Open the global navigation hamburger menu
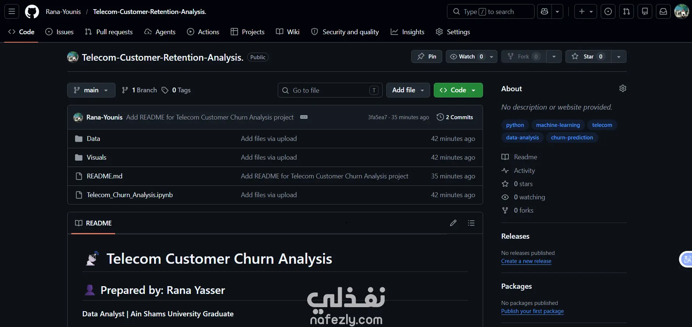692x327 pixels. point(12,11)
